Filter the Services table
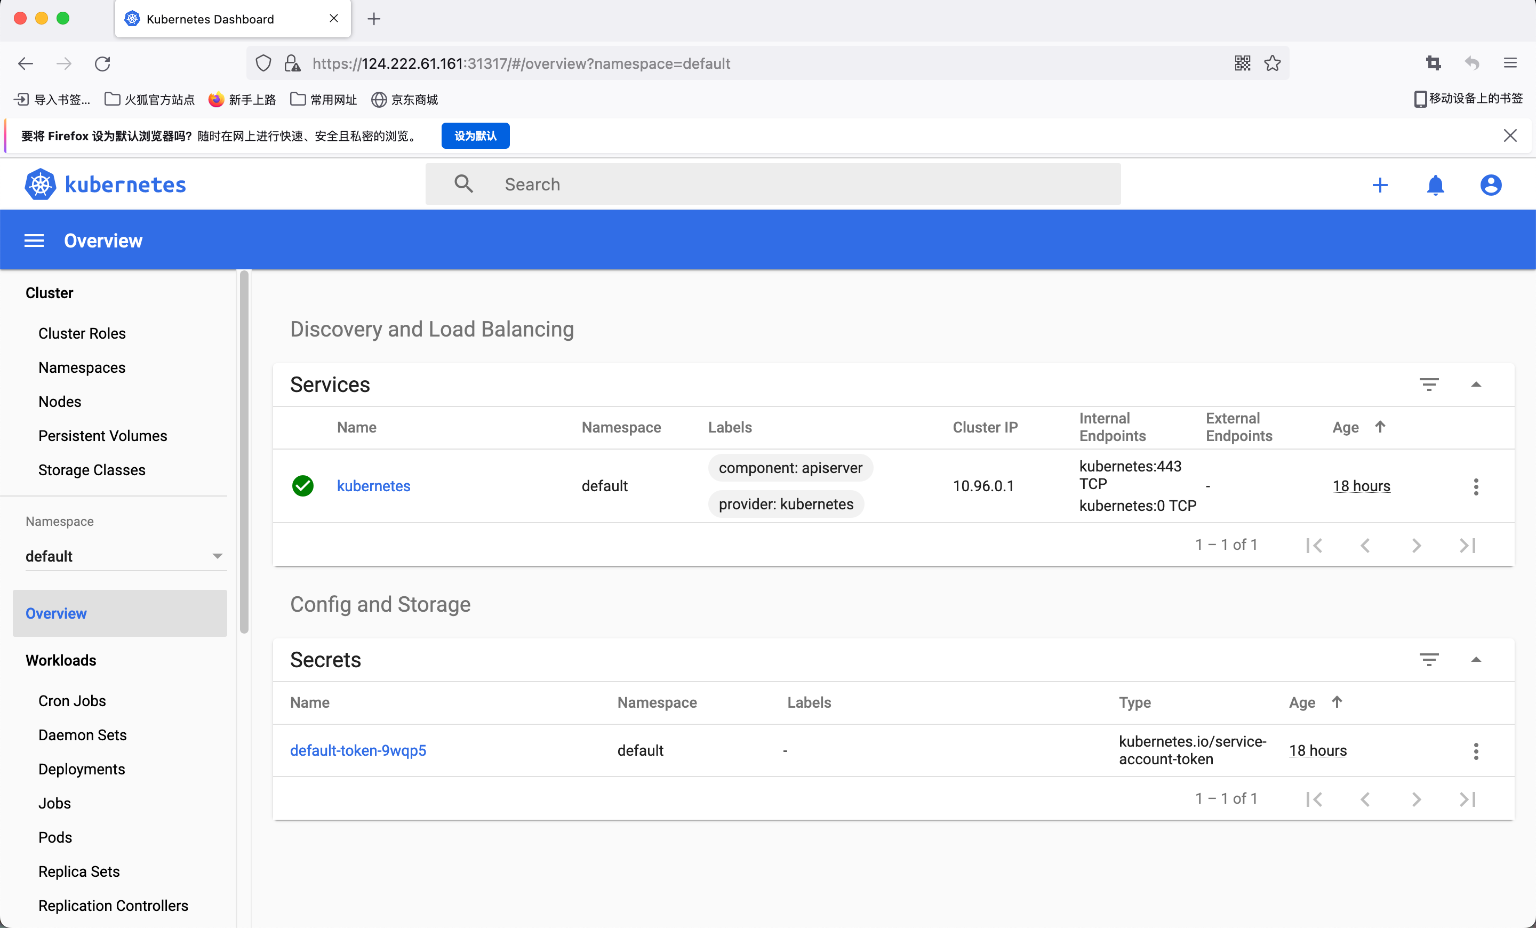 [1429, 385]
